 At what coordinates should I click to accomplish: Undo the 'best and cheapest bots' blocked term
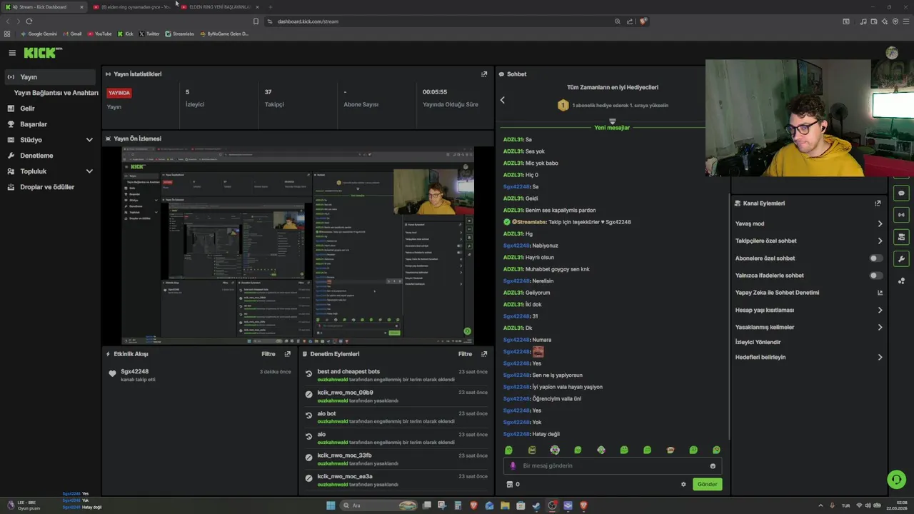[308, 373]
